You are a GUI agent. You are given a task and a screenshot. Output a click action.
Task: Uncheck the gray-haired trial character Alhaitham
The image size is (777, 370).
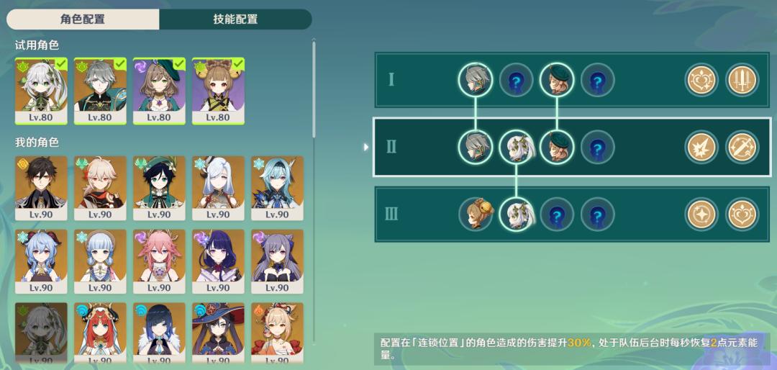pos(100,91)
